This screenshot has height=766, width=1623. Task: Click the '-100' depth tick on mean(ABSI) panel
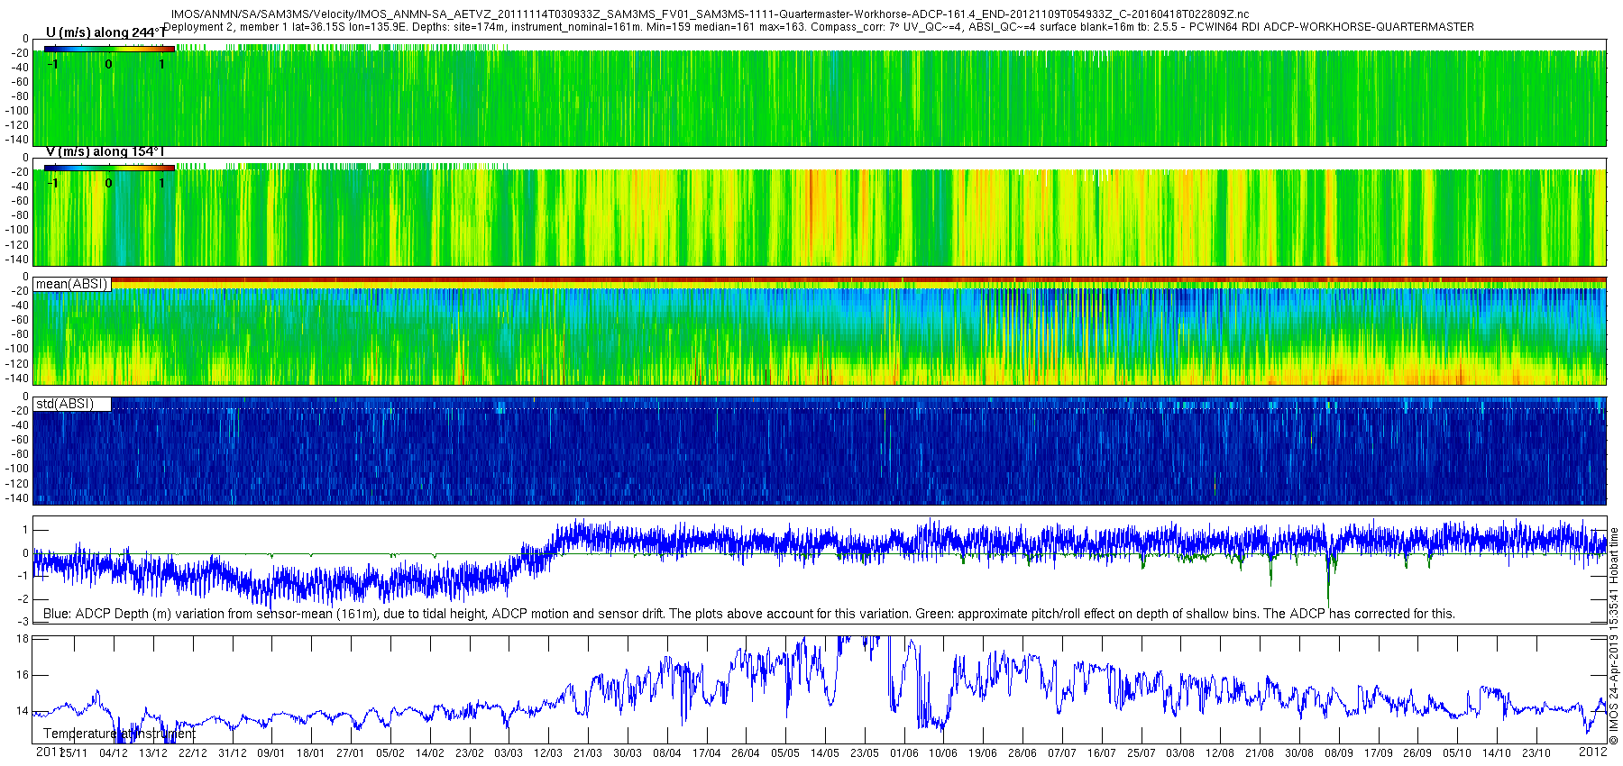18,349
